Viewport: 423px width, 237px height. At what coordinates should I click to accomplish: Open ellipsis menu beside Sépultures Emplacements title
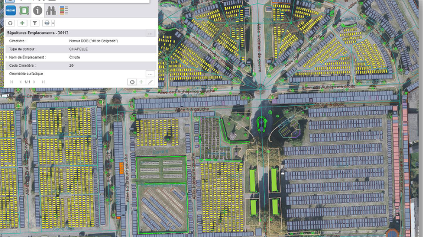[150, 33]
